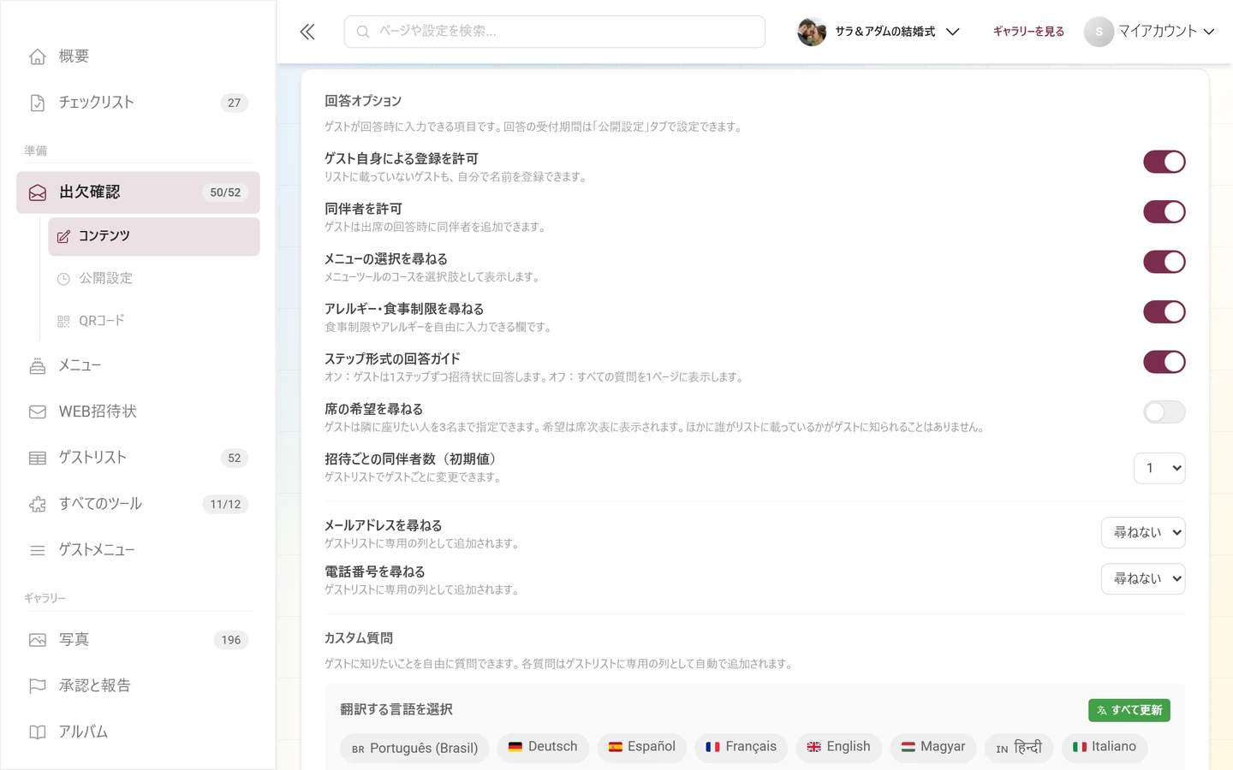The height and width of the screenshot is (770, 1233).
Task: Click the flag icon beside 承認と報告
Action: 38,686
